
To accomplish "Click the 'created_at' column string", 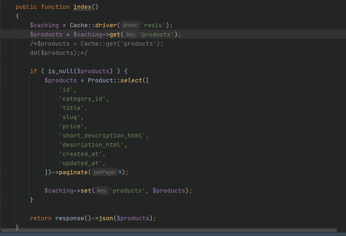I will point(81,154).
